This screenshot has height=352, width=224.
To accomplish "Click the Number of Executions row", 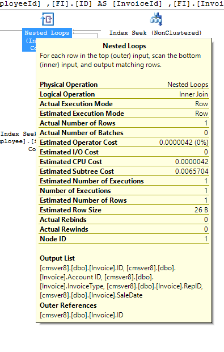I will coord(124,191).
